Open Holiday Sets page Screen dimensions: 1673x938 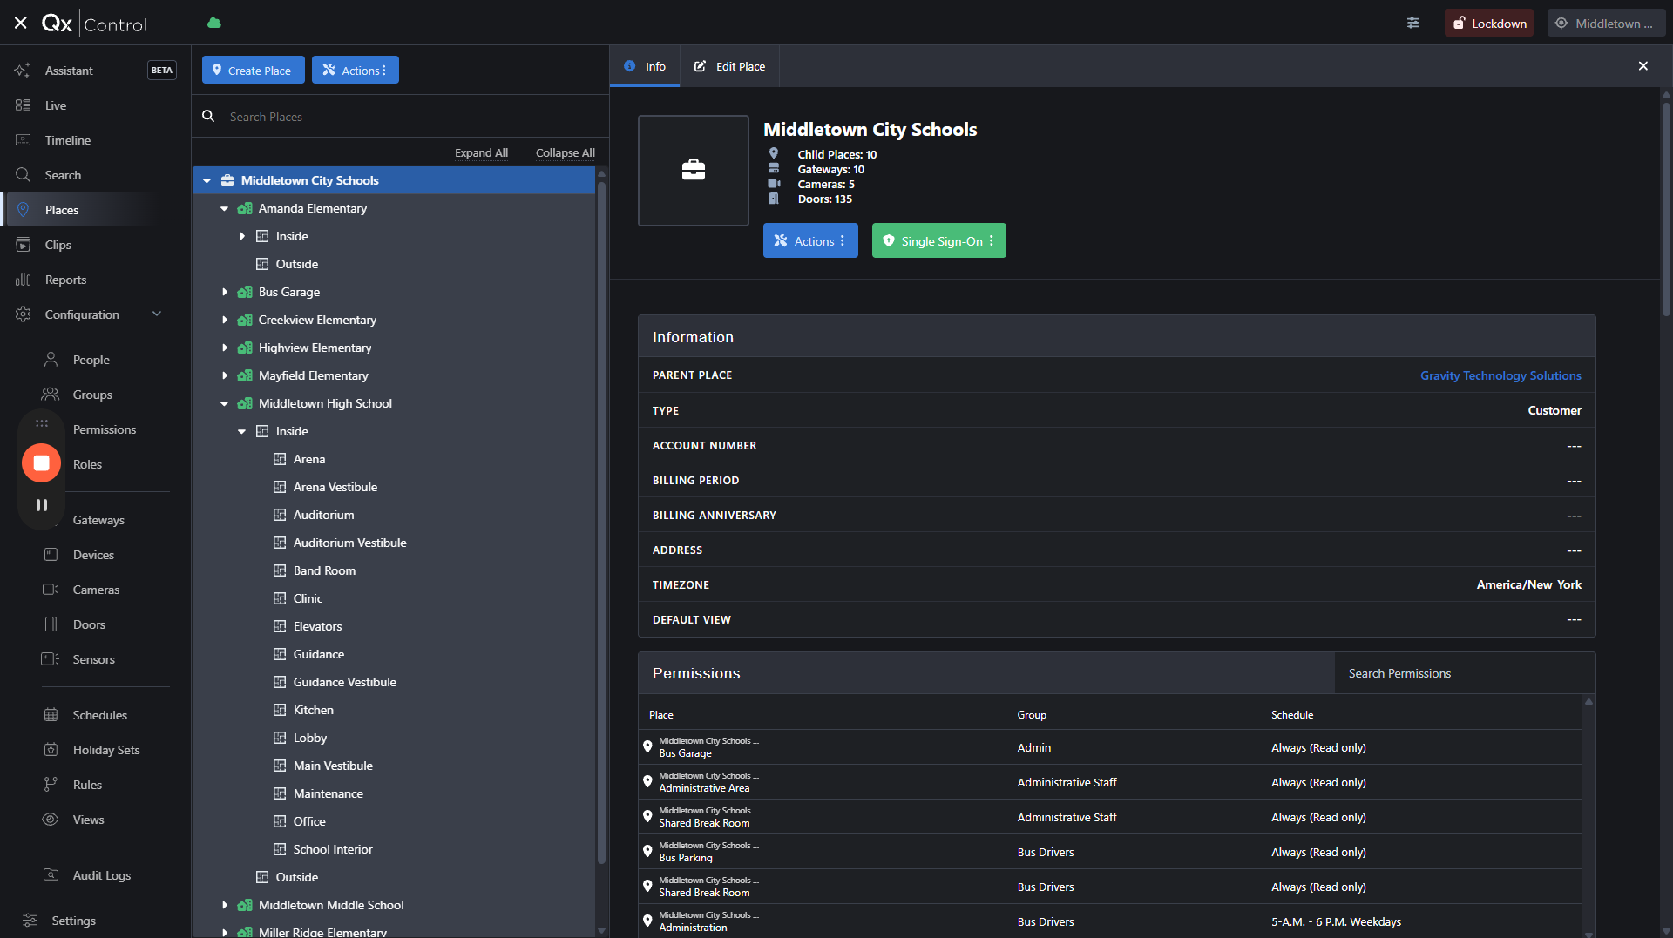point(106,750)
